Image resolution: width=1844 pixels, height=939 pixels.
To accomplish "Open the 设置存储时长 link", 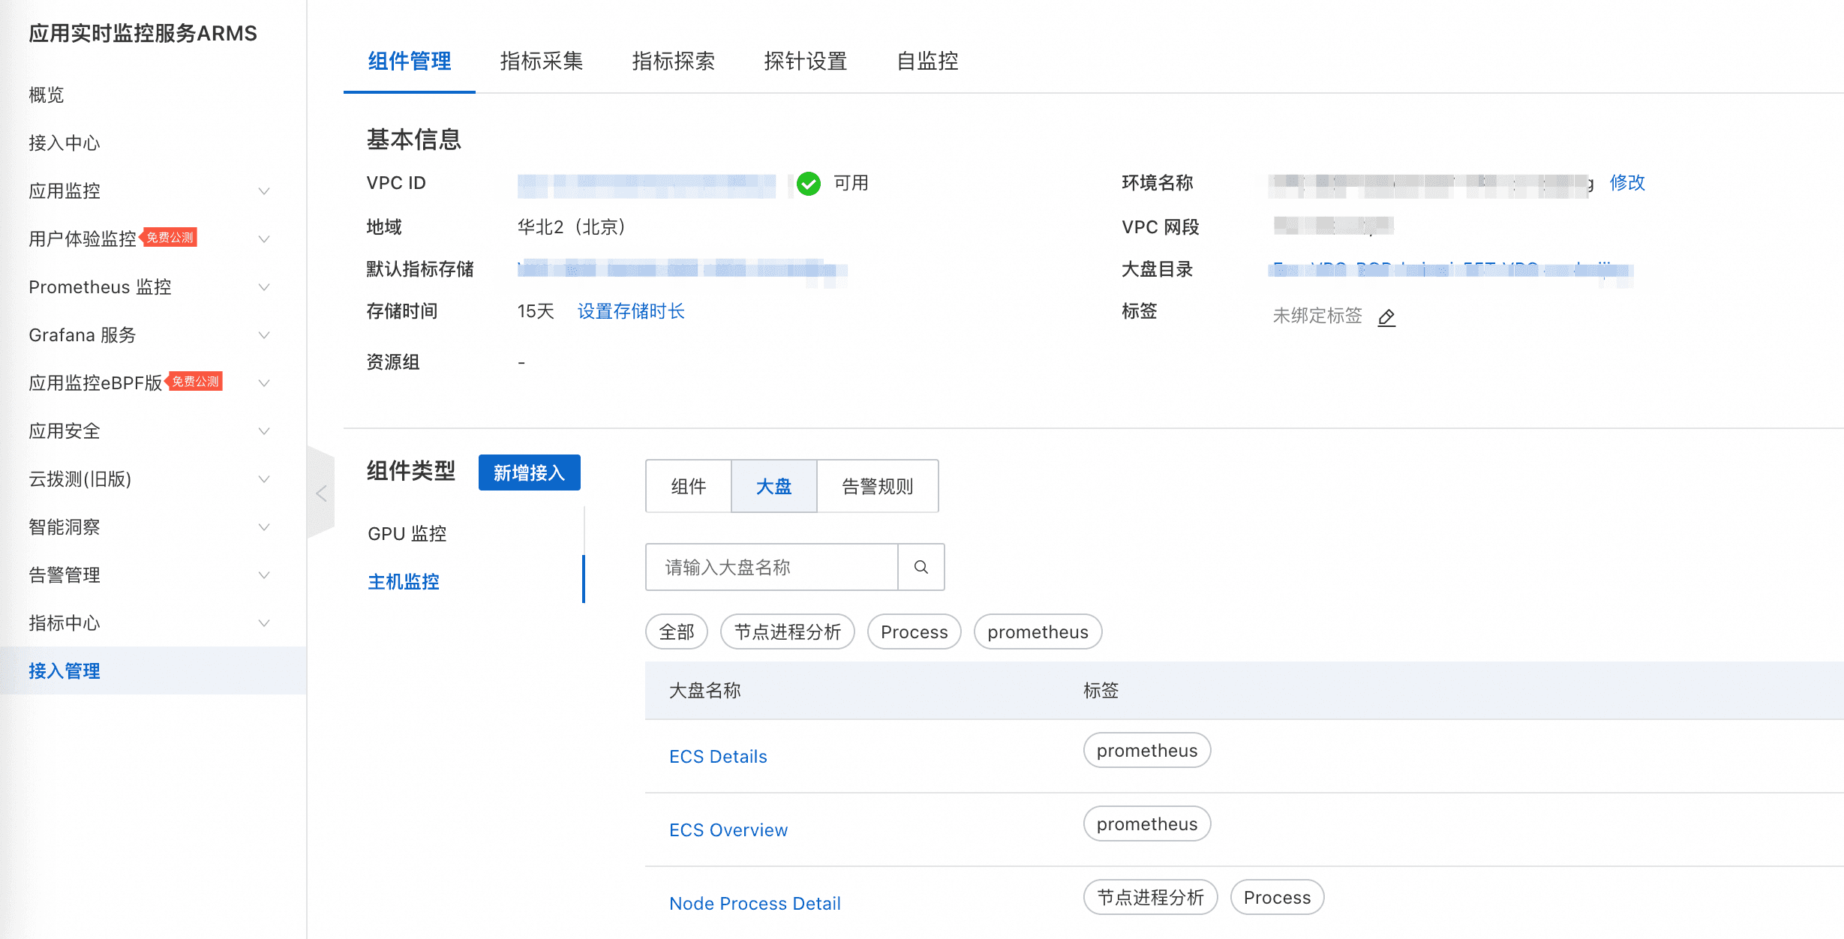I will point(631,311).
